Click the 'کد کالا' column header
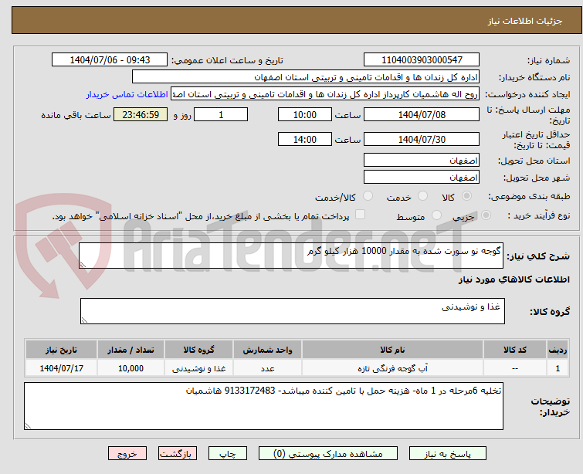 coord(514,350)
